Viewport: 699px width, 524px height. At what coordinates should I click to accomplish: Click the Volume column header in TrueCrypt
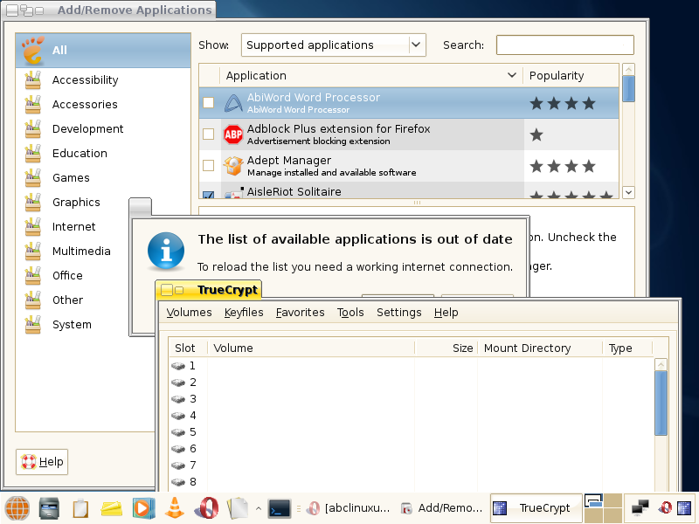point(311,348)
